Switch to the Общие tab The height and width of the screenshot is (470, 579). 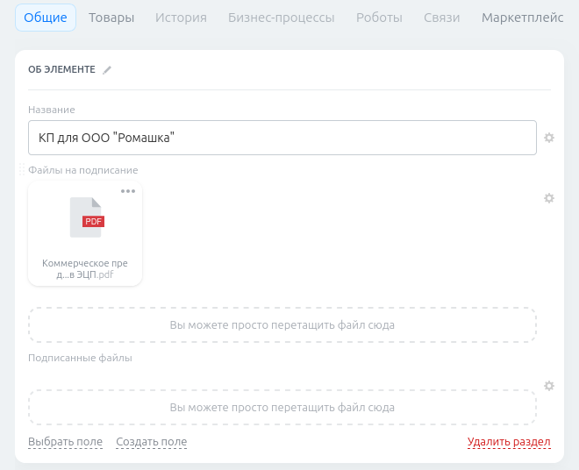46,18
